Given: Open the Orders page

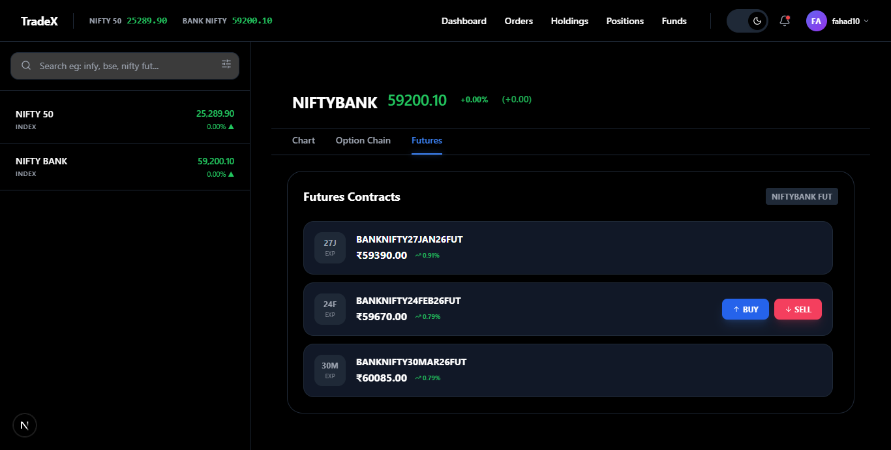Looking at the screenshot, I should click(518, 20).
